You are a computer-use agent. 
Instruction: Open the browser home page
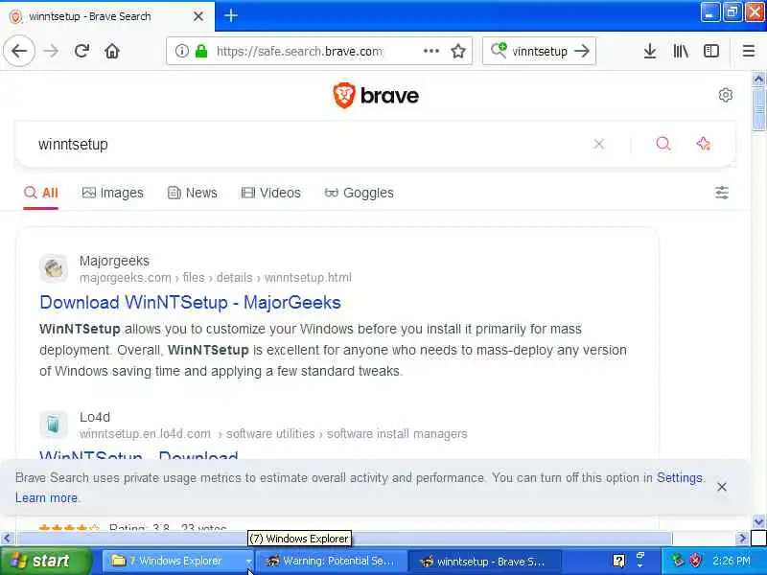tap(112, 51)
